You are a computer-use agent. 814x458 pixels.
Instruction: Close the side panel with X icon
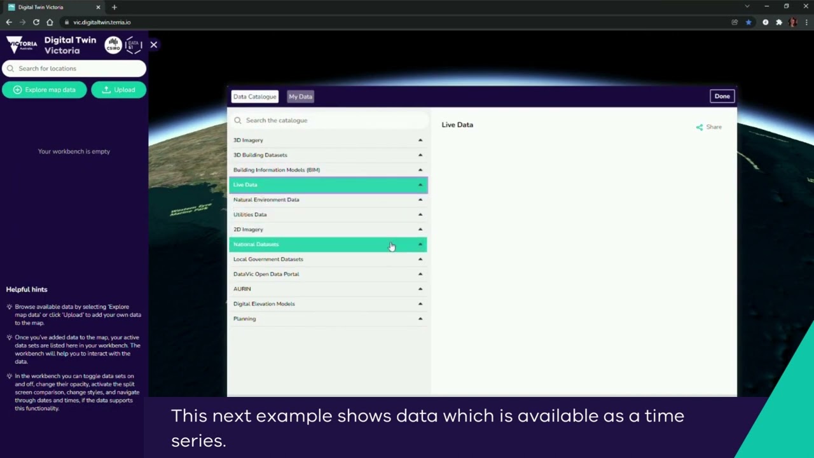(x=153, y=45)
